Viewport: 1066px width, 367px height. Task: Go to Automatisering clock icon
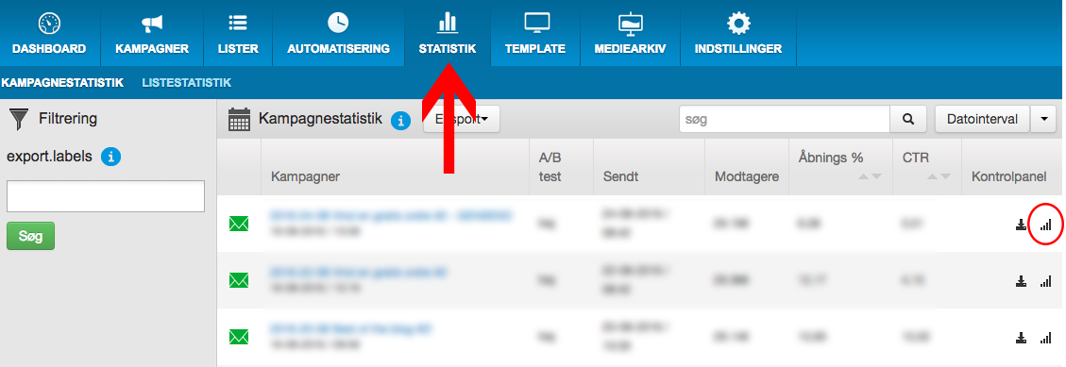[x=338, y=23]
